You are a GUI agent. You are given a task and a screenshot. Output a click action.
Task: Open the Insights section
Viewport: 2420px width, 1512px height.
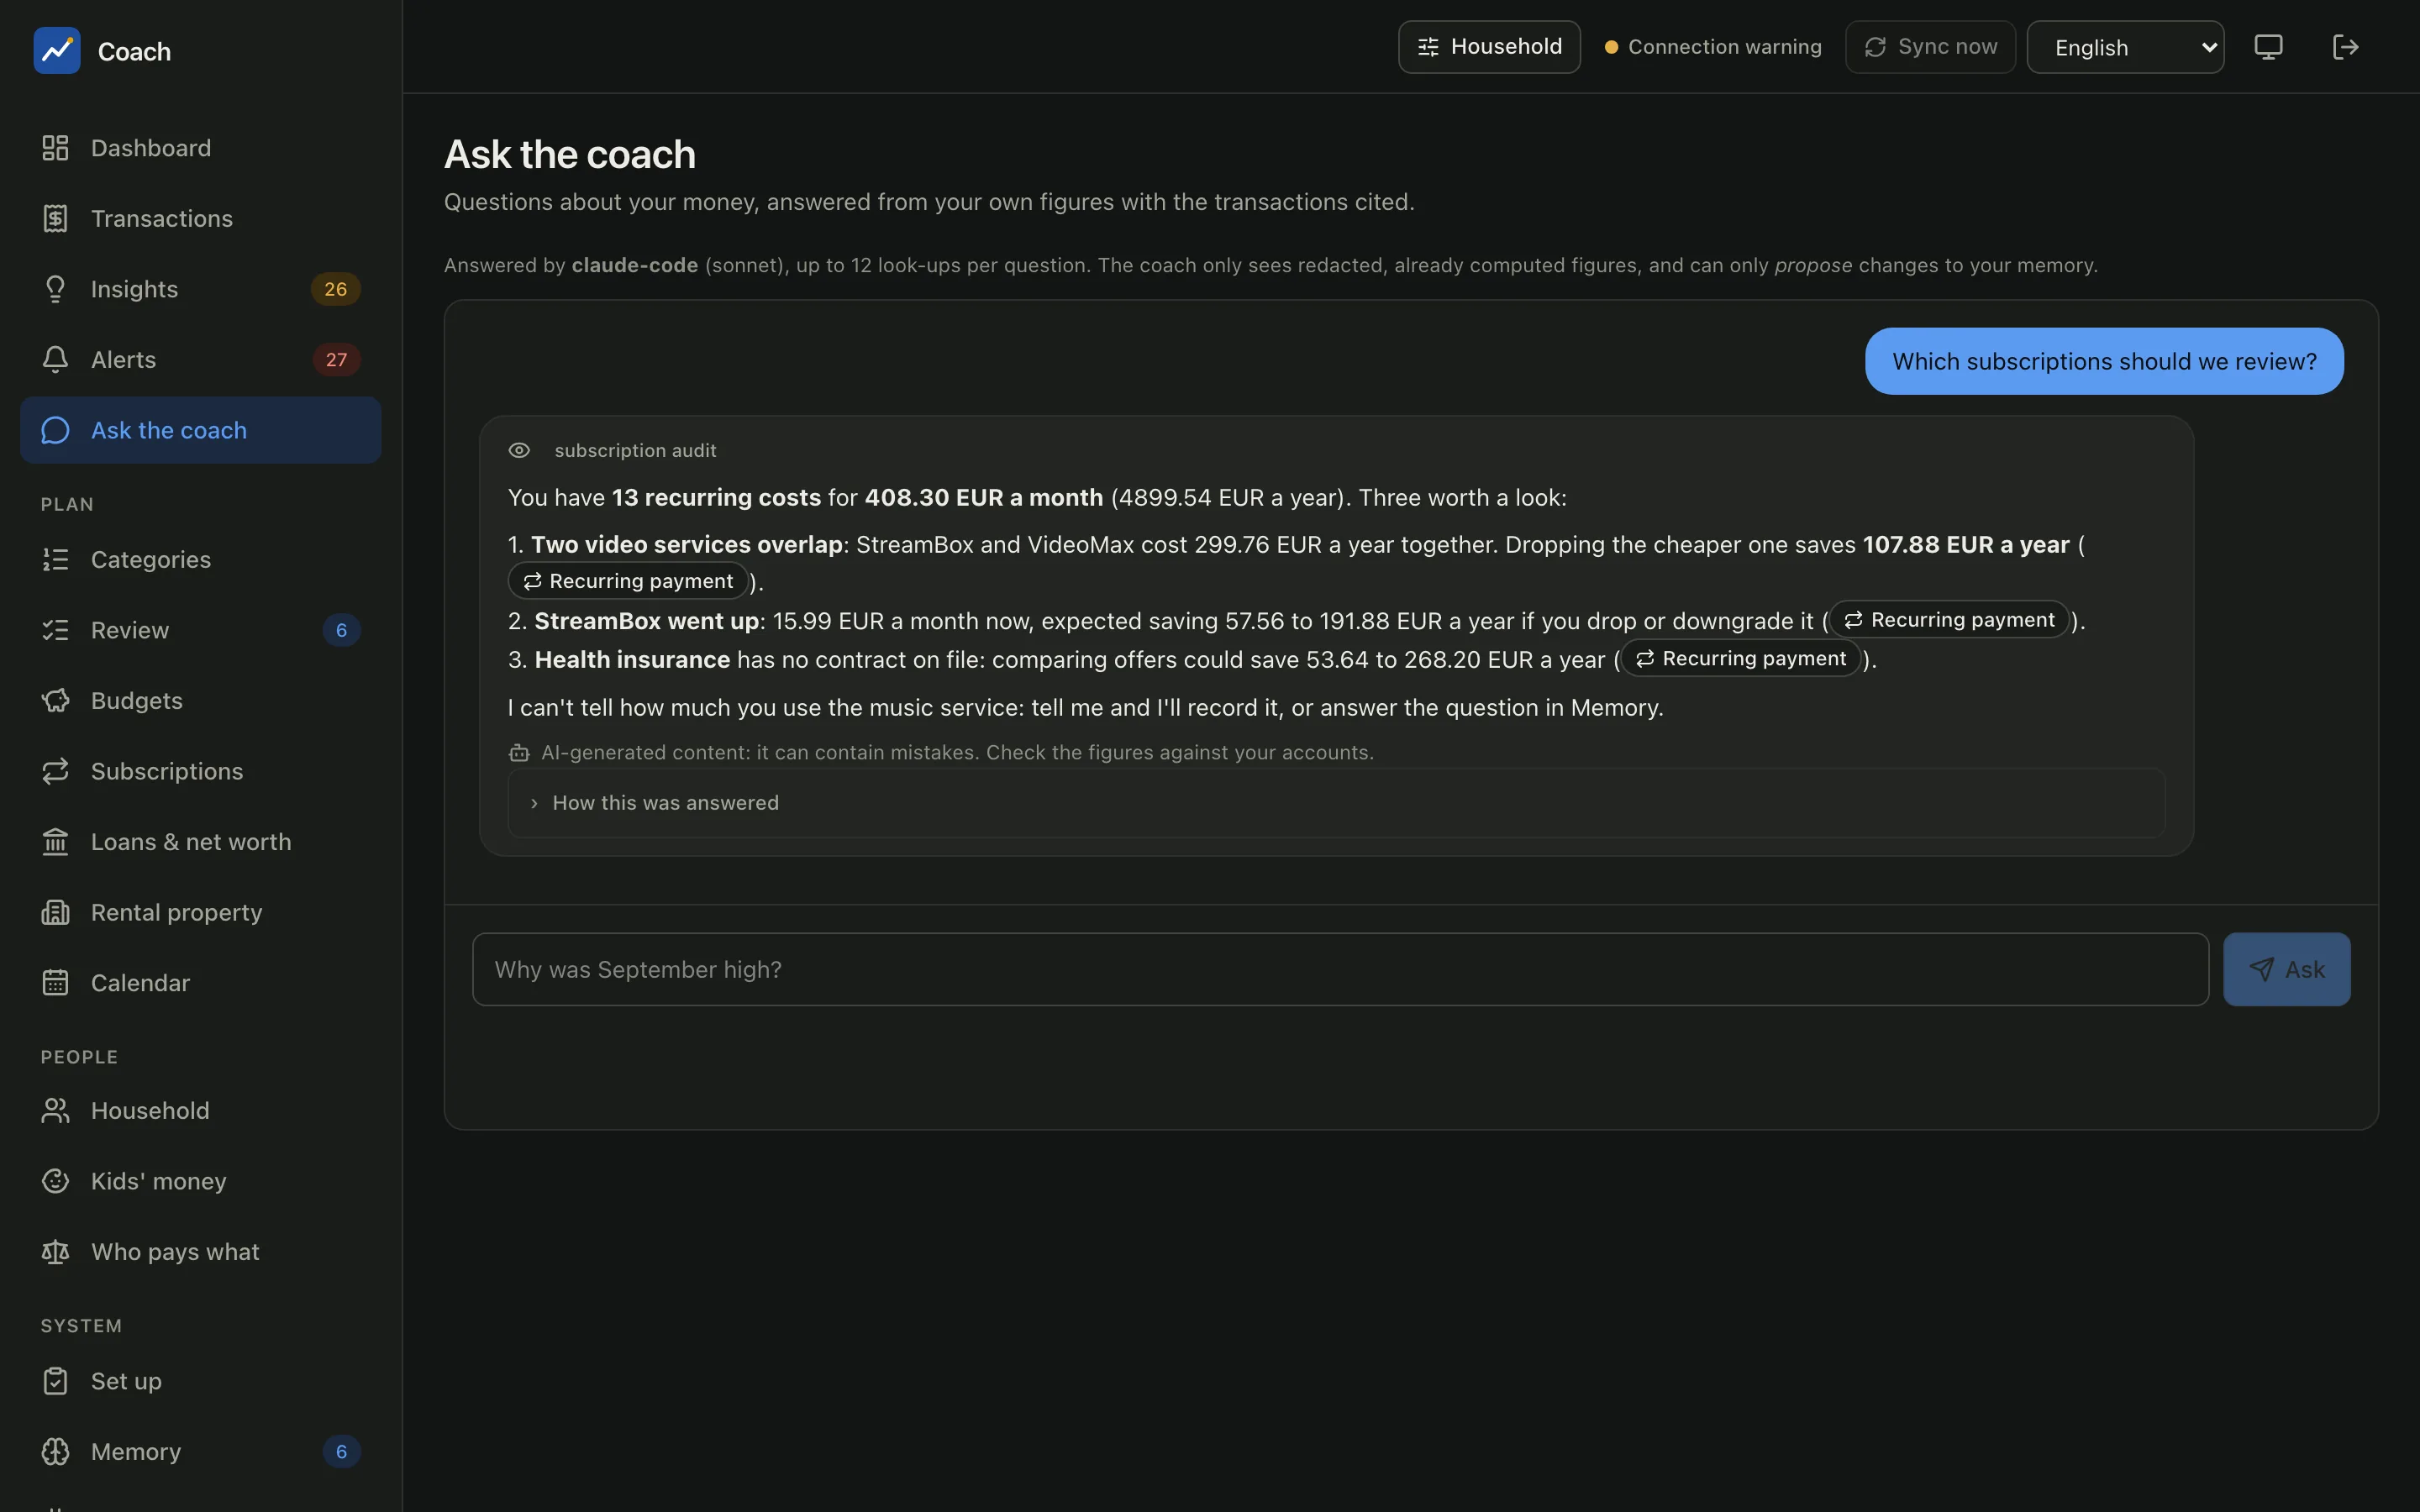pos(200,289)
